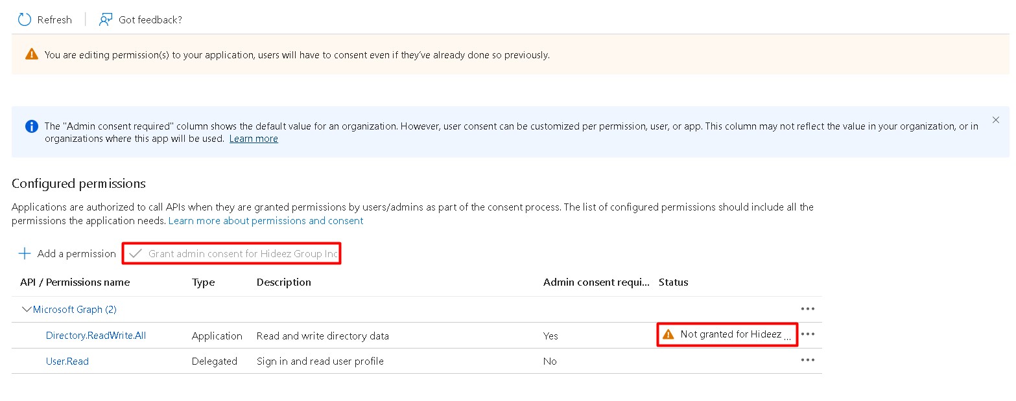The image size is (1016, 401).
Task: Open the Directory.ReadWrite.All permission link
Action: pyautogui.click(x=95, y=336)
